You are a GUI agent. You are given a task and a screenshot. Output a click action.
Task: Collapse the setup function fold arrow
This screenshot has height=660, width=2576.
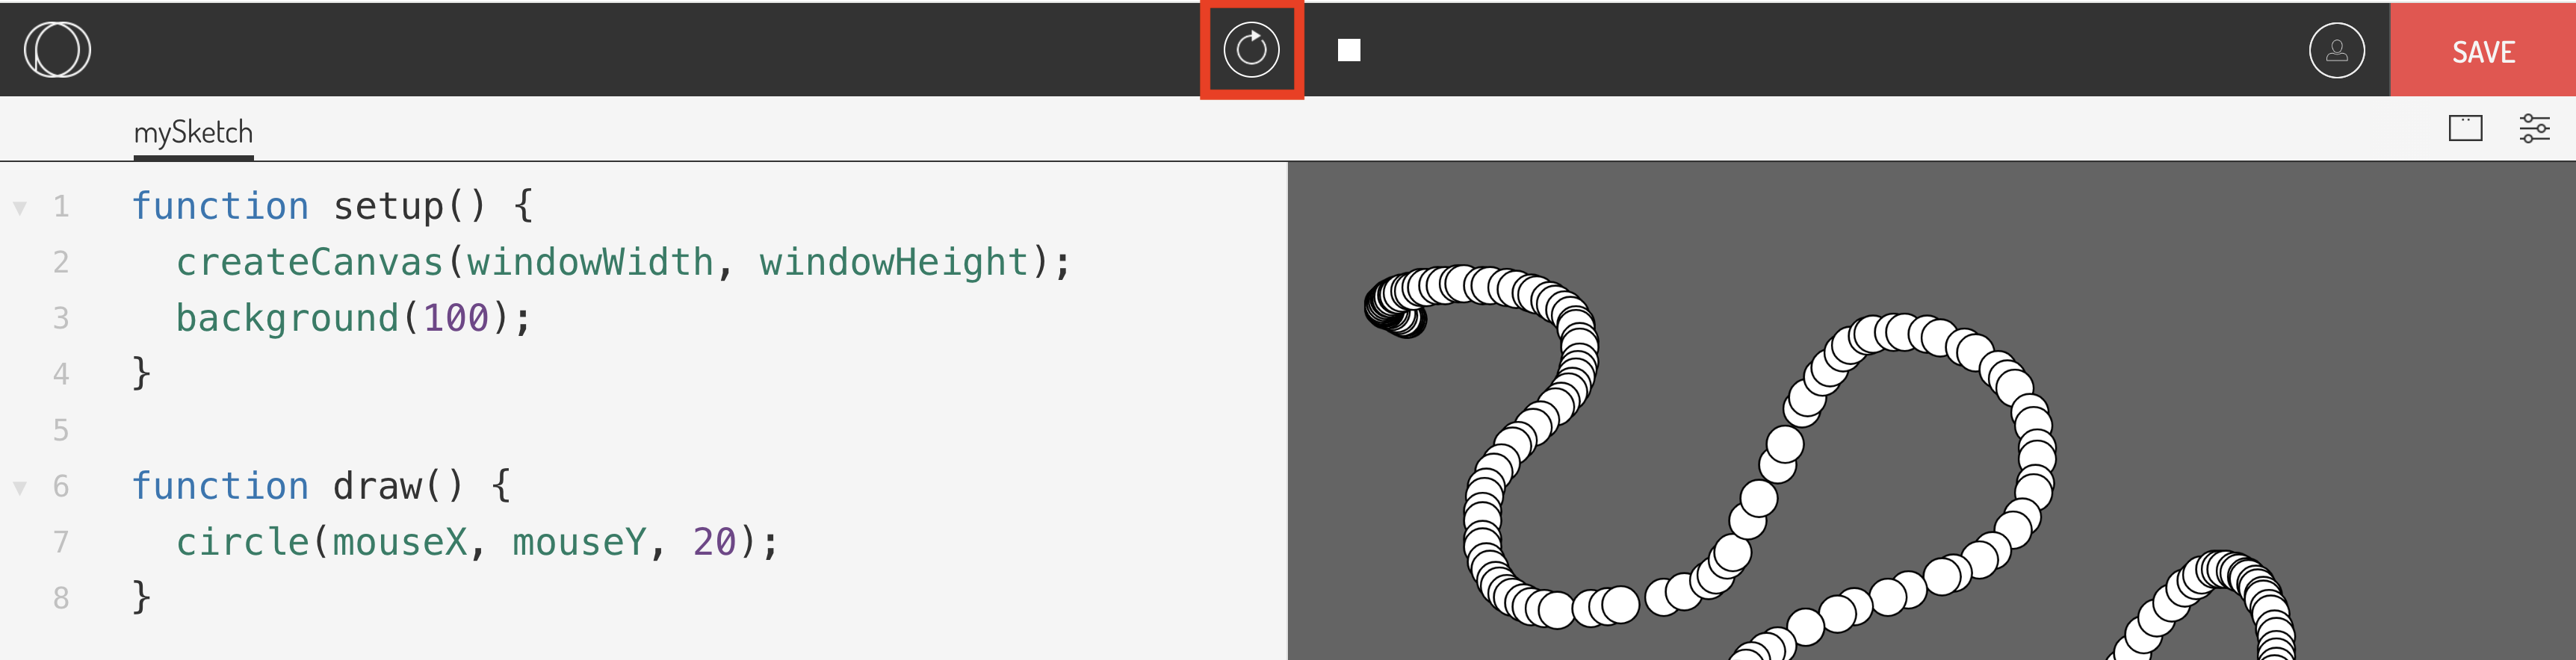tap(20, 208)
